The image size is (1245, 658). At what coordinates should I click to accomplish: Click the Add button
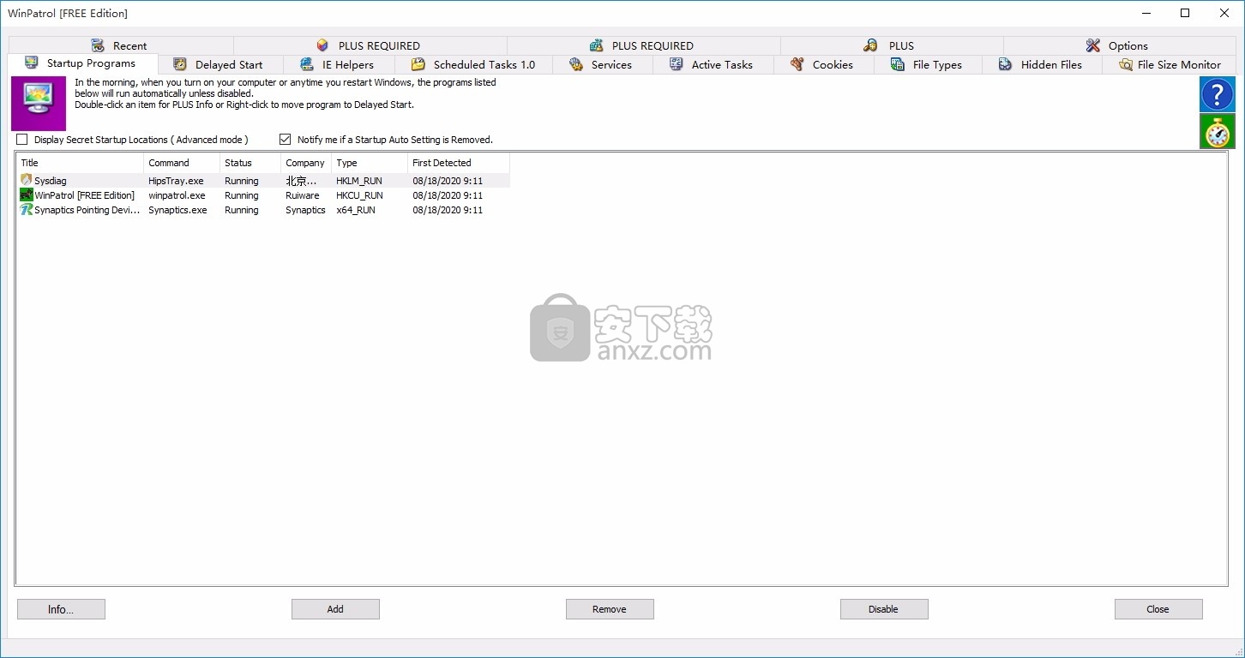[335, 609]
